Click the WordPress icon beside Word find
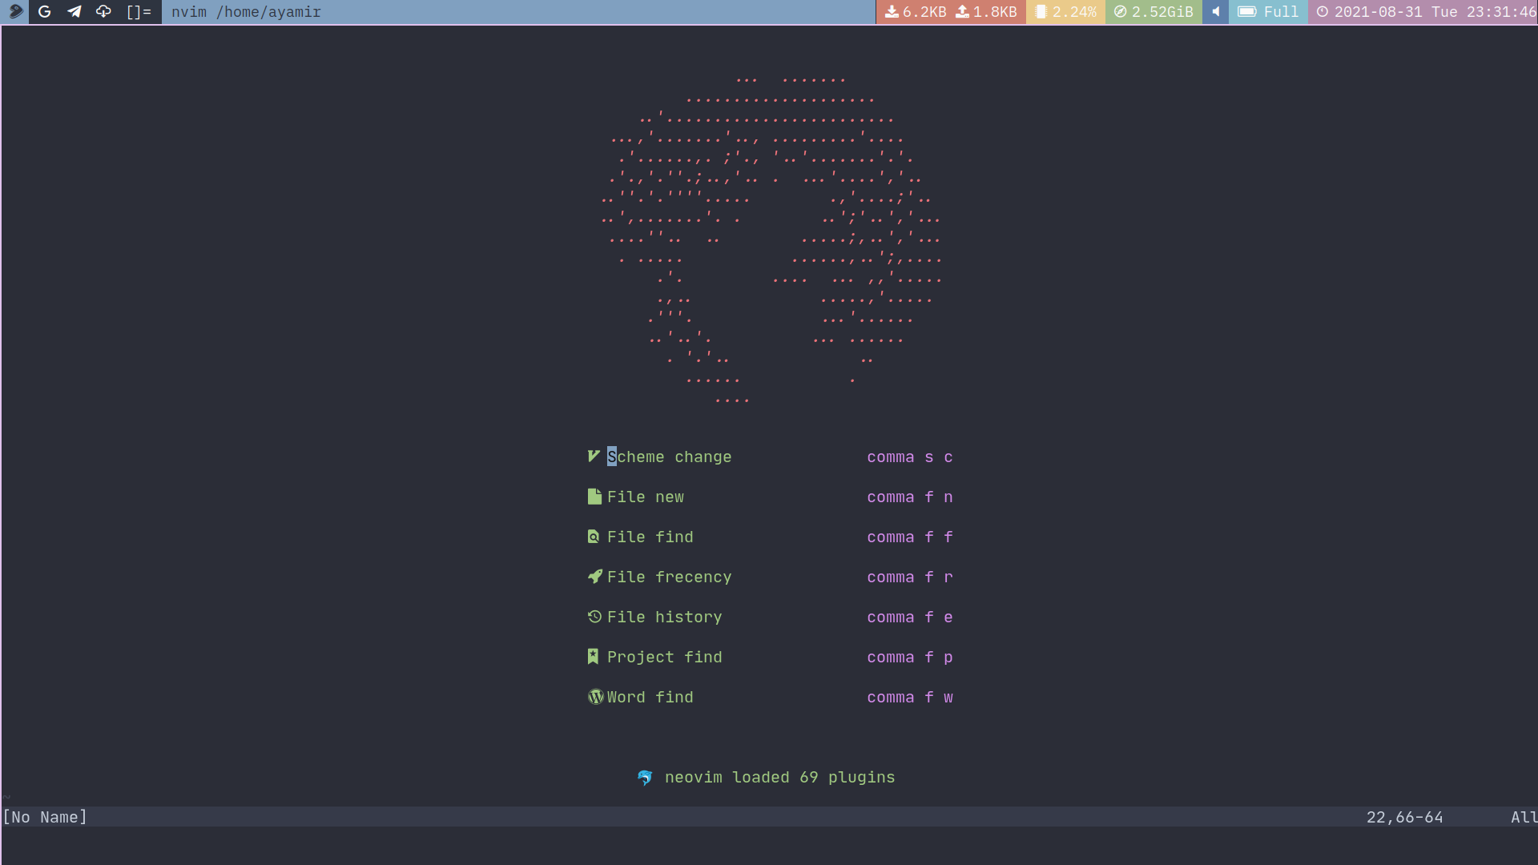 tap(595, 697)
